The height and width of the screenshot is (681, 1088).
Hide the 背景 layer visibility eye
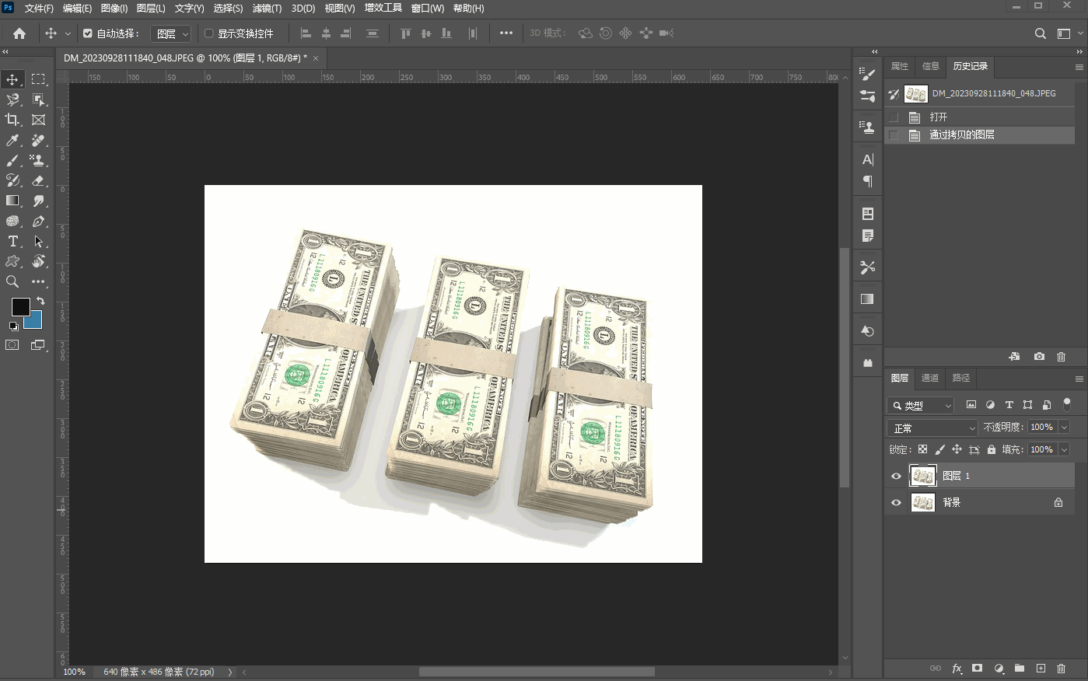point(896,502)
